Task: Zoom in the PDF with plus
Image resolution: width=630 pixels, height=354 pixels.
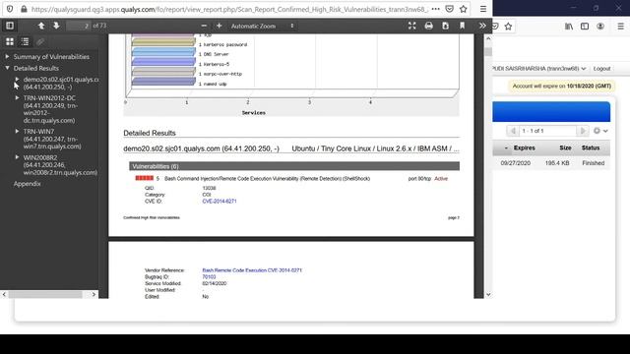Action: 219,26
